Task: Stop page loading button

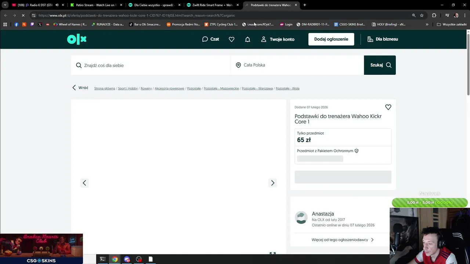Action: tap(23, 15)
